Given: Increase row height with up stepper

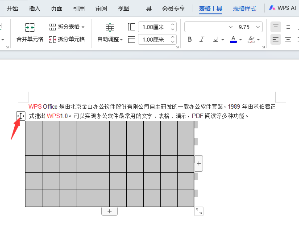Looking at the screenshot, I should pos(173,25).
